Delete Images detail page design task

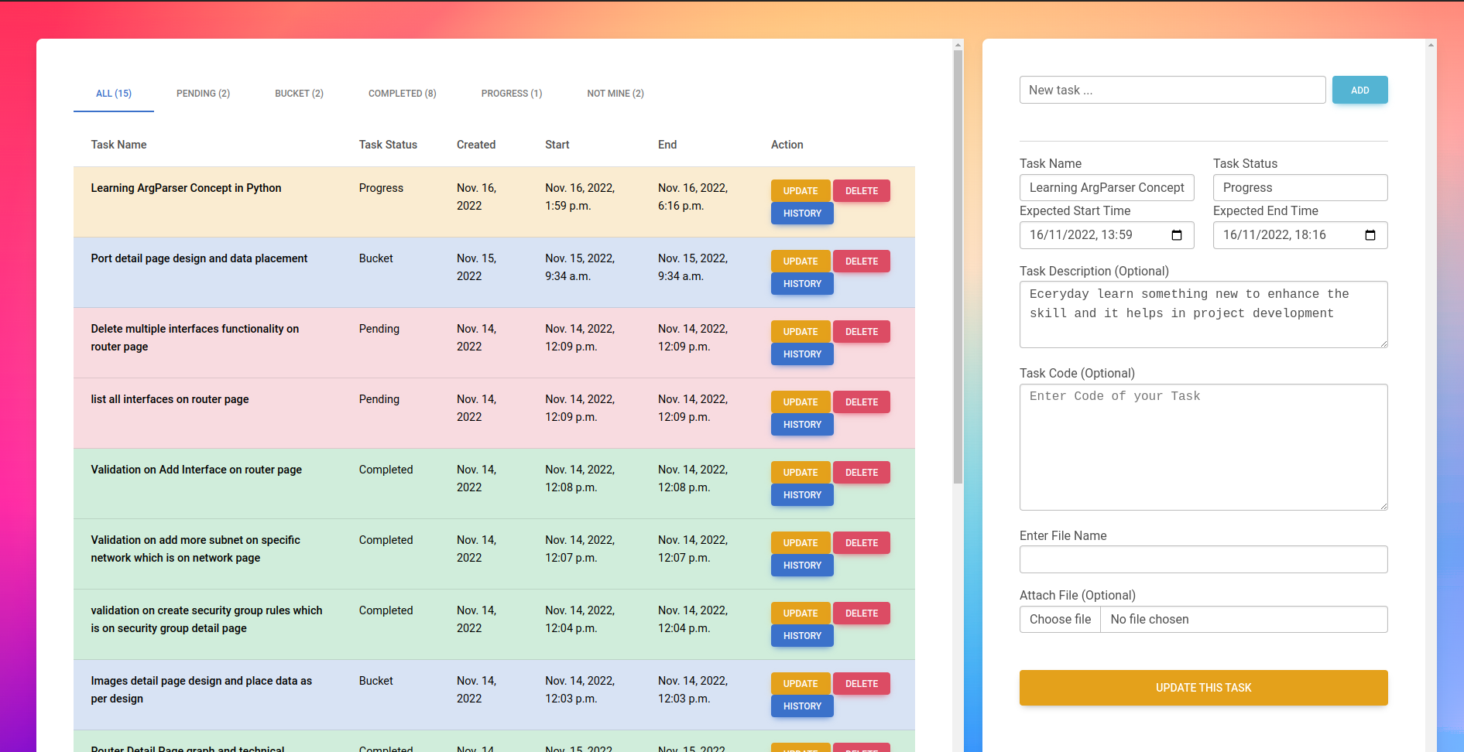click(x=862, y=684)
